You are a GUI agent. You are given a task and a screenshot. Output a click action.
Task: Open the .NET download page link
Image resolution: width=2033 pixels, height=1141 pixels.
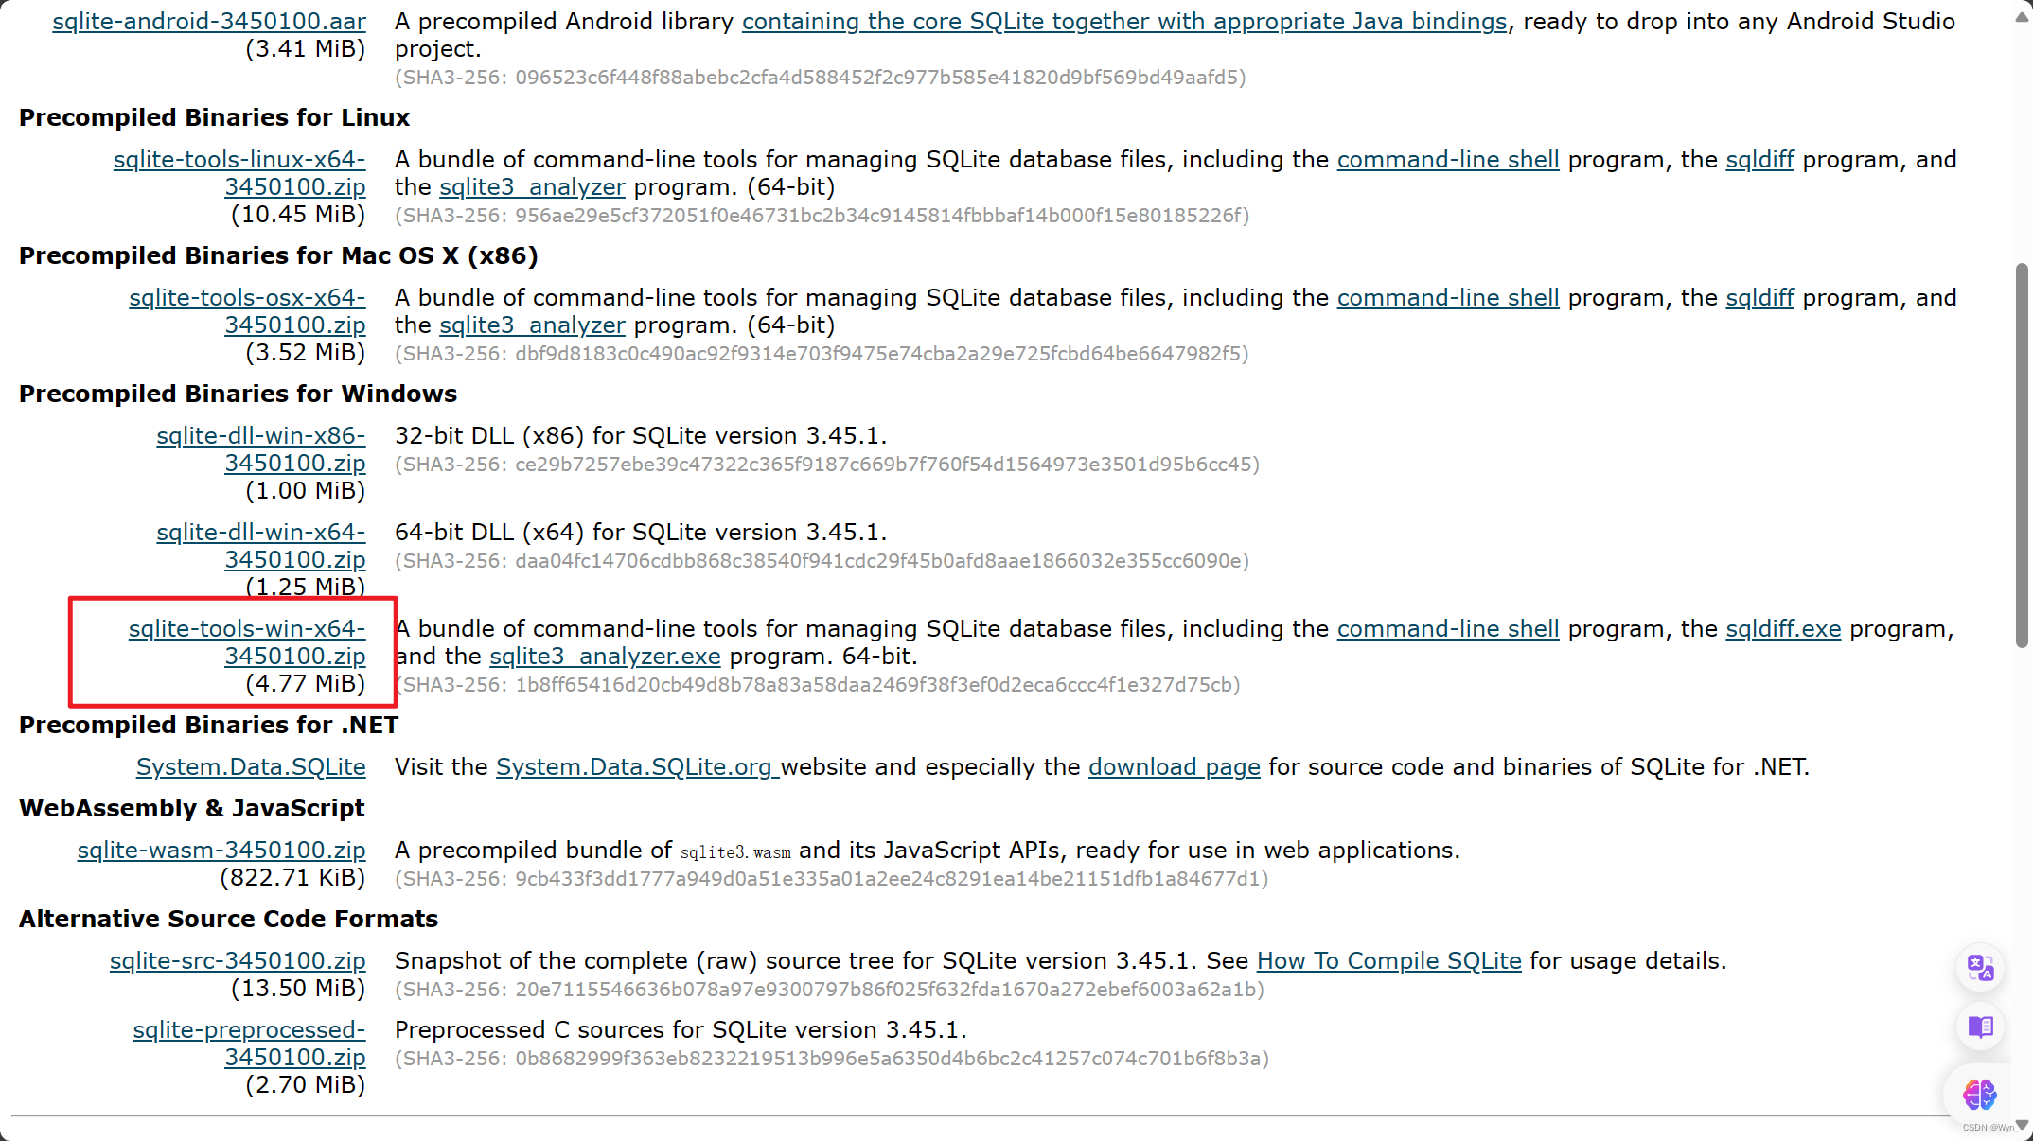pyautogui.click(x=1174, y=767)
